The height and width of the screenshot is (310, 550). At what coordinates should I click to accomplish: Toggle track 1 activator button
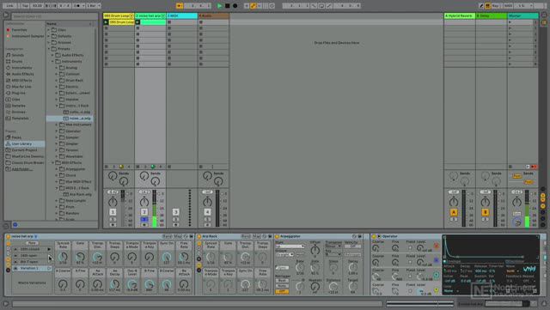click(113, 212)
